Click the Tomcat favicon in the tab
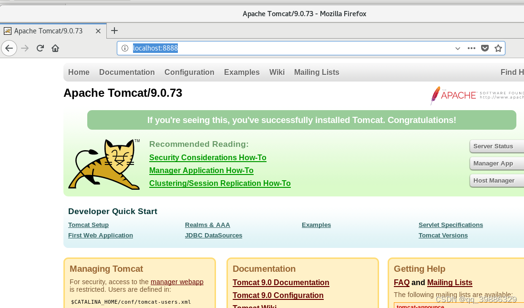This screenshot has height=308, width=524. coord(7,31)
